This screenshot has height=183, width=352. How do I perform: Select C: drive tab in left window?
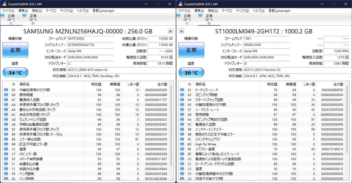click(11, 19)
